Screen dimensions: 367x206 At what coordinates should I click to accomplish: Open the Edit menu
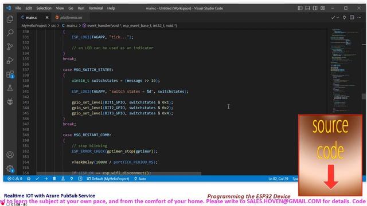click(x=29, y=8)
